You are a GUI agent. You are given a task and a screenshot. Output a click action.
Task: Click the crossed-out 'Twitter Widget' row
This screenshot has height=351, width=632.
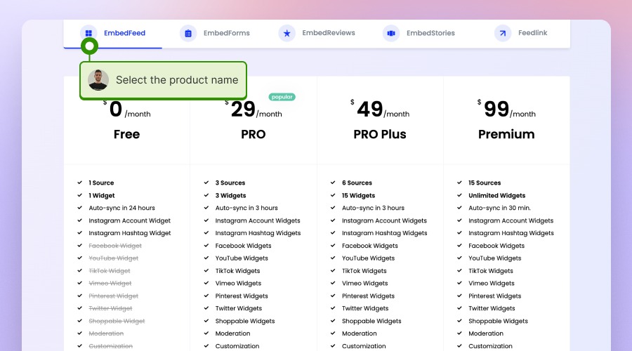pos(105,308)
